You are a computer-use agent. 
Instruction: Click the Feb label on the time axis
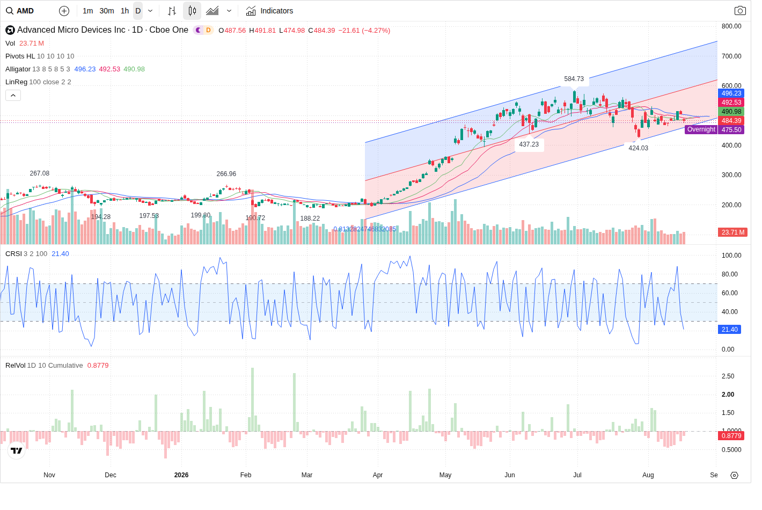(x=246, y=475)
